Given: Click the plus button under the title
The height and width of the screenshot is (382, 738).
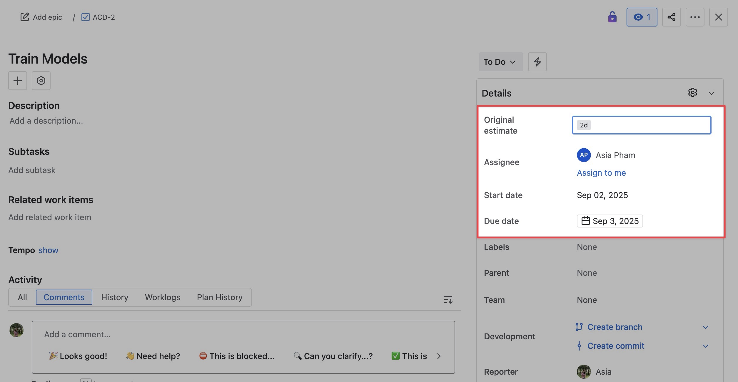Looking at the screenshot, I should 18,81.
